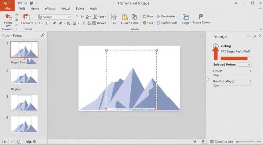
Task: Switch to the 'Hollt' ribbon tab
Action: point(93,9)
